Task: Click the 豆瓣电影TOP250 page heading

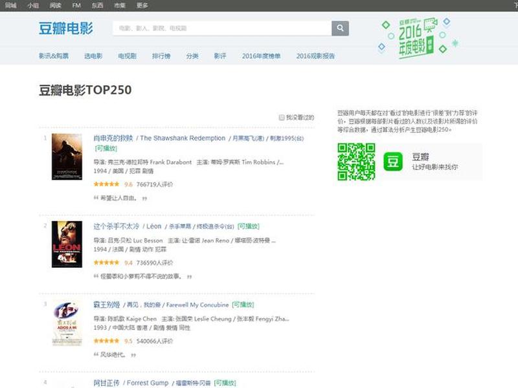Action: [x=85, y=90]
